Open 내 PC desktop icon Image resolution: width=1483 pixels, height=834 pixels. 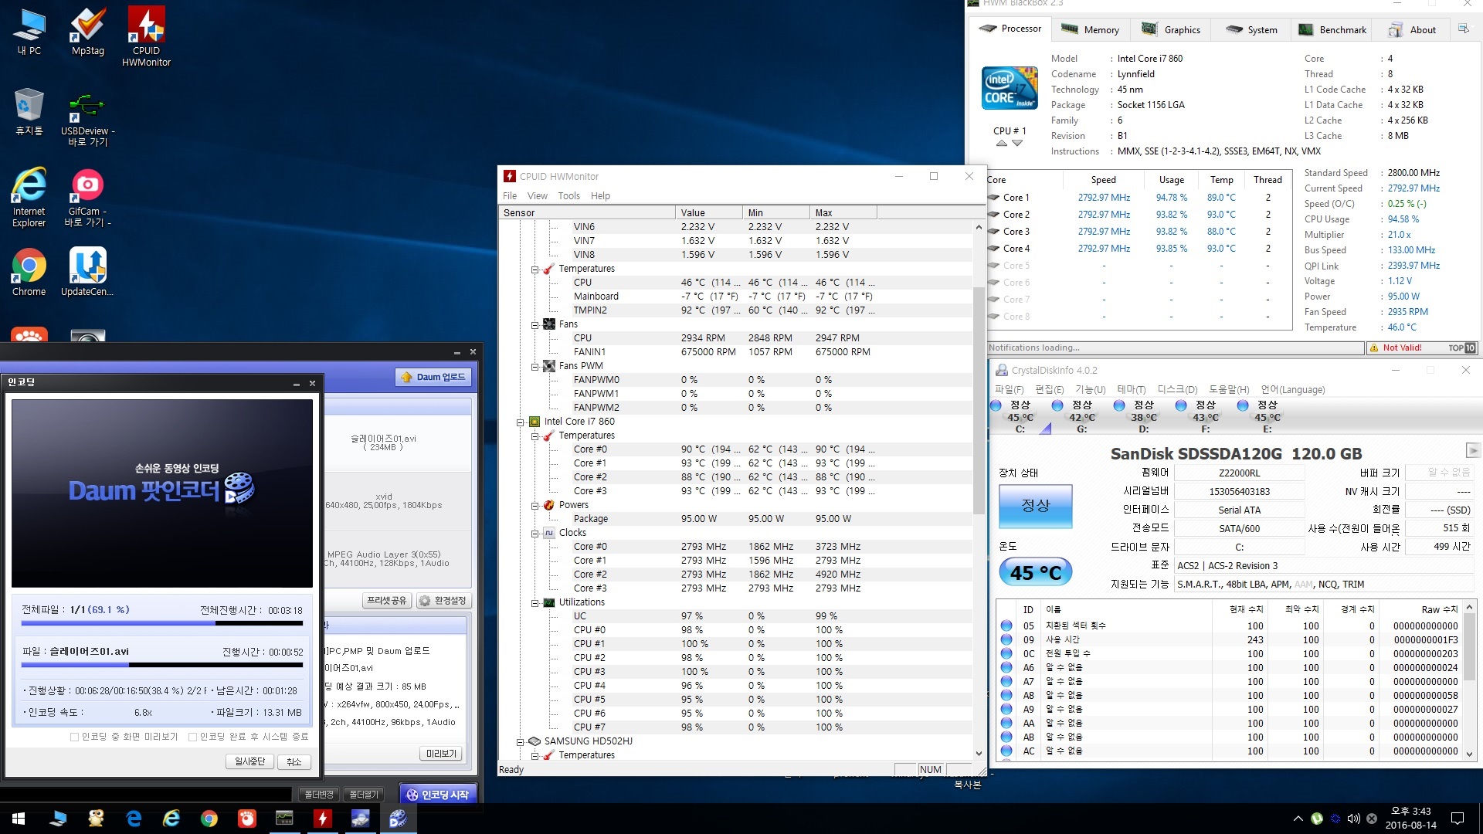tap(29, 32)
